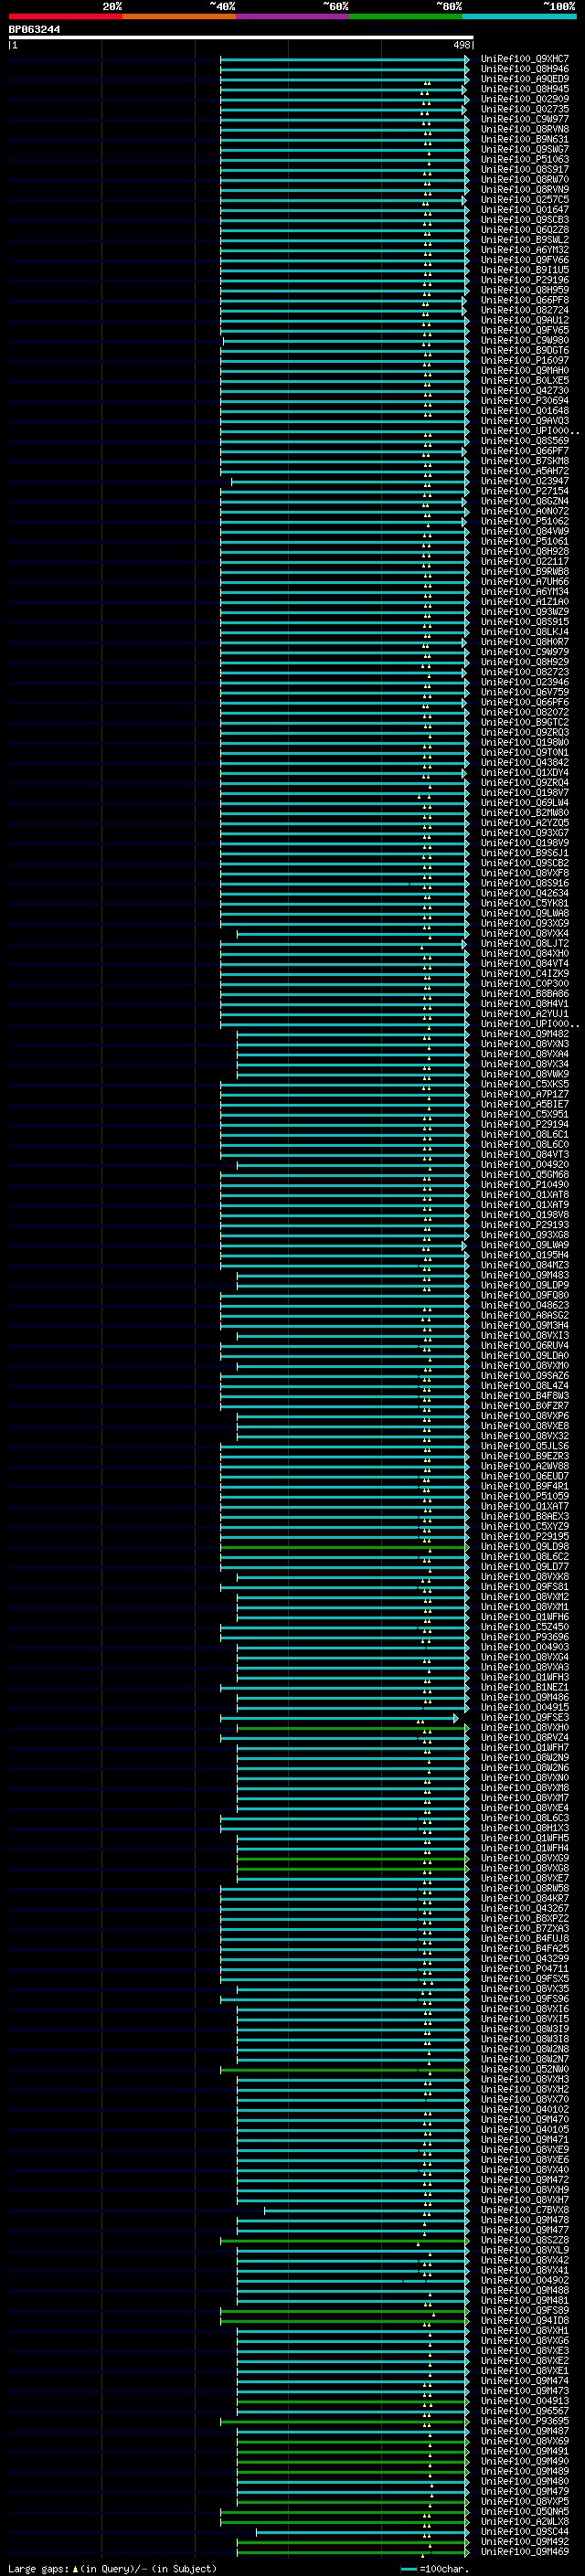Select the UniRef100_O04920 label

524,1165
